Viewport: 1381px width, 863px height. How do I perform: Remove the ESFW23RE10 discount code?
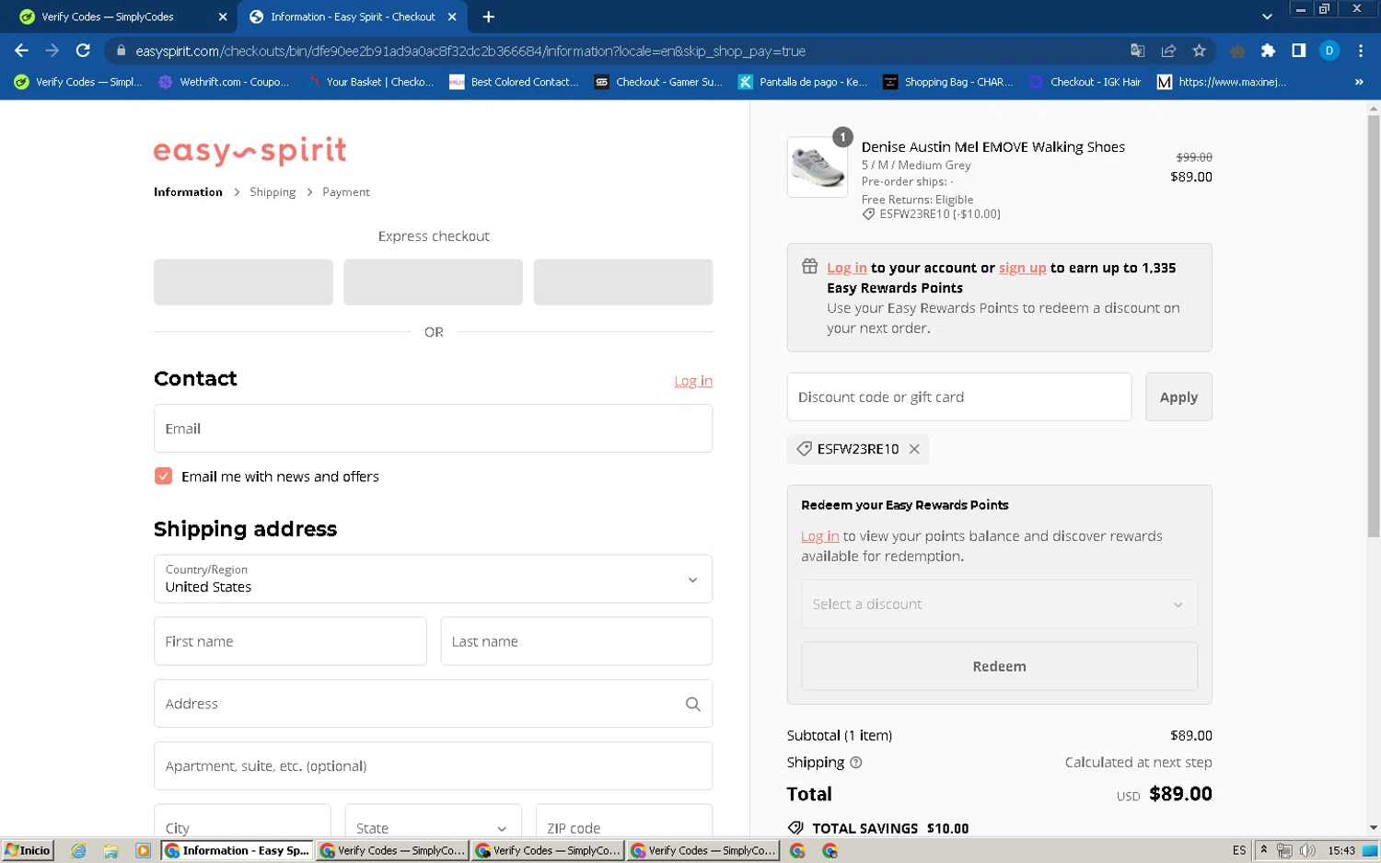pyautogui.click(x=914, y=449)
